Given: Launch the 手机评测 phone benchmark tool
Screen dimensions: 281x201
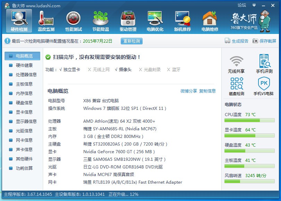Looking at the screenshot, I should 264,64.
